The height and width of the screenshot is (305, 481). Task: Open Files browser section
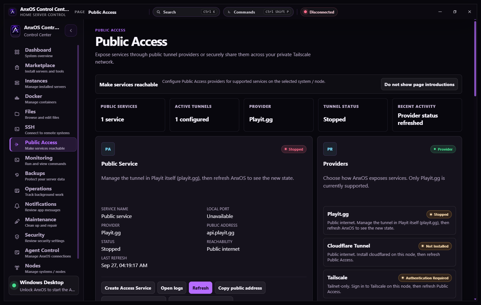43,114
